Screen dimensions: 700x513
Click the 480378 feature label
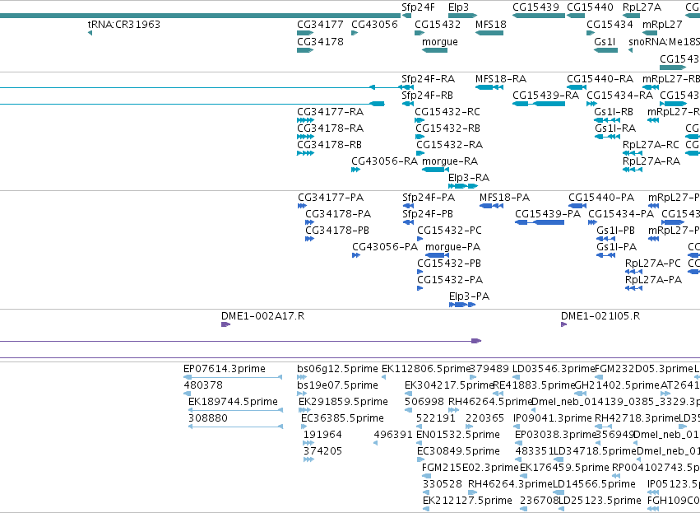[203, 385]
